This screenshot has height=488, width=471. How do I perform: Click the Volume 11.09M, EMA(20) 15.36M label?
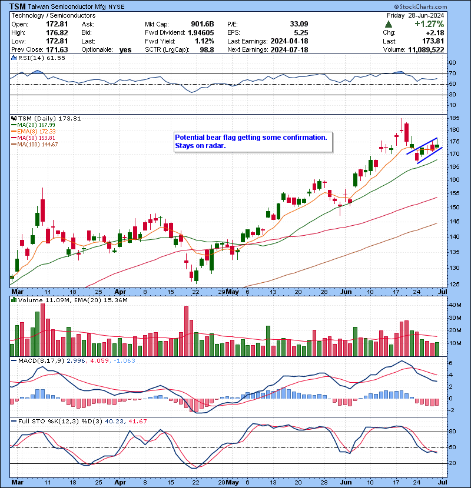tap(72, 300)
